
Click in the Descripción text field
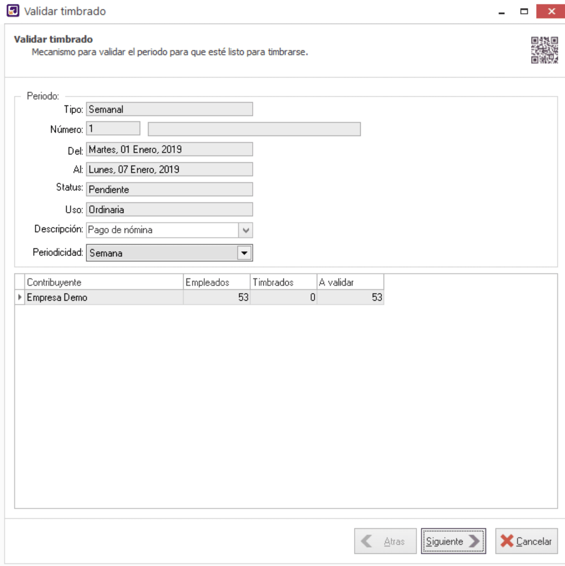(161, 230)
